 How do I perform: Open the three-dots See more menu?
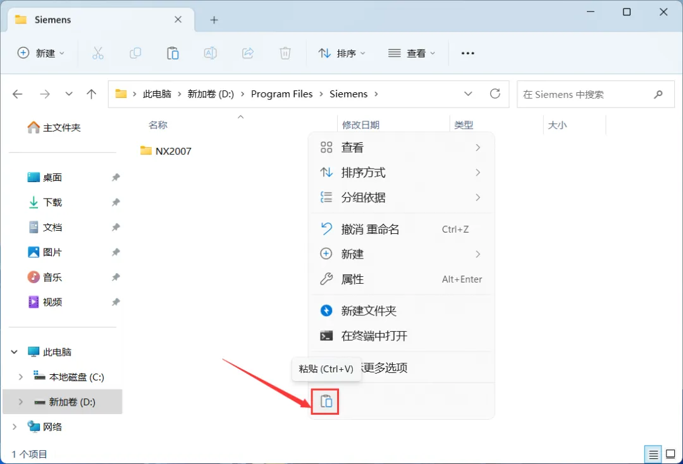click(468, 53)
